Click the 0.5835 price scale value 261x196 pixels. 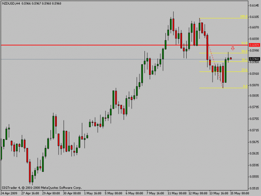point(254,96)
